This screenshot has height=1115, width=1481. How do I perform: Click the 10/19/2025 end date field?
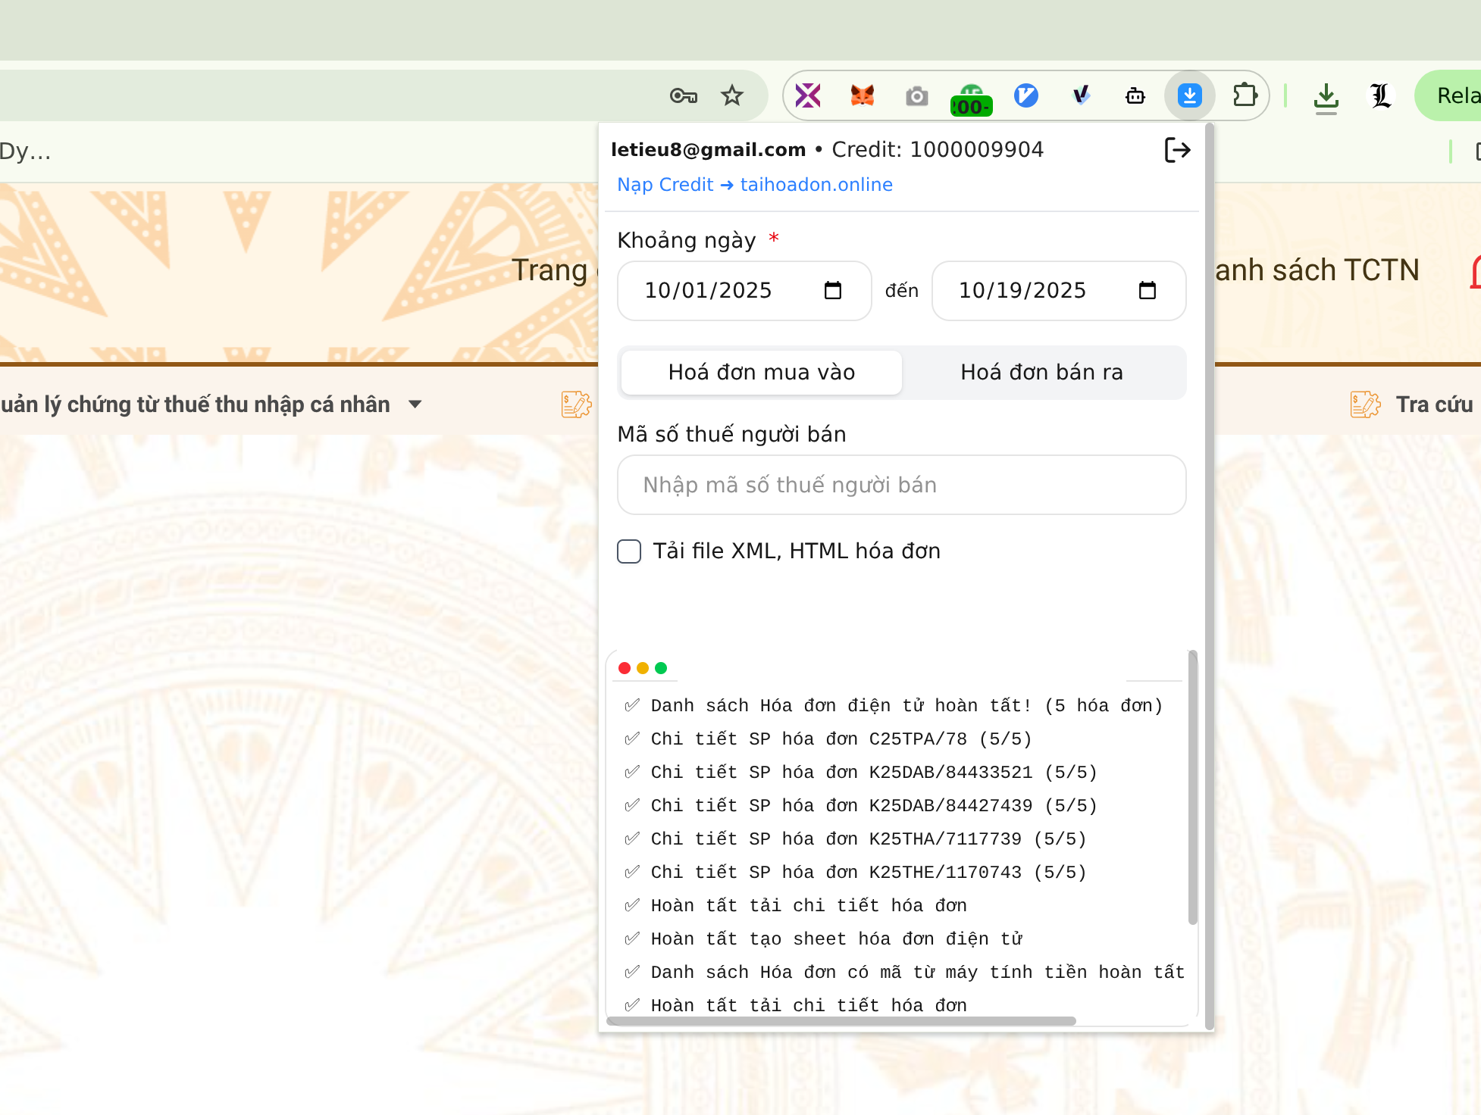click(1059, 291)
